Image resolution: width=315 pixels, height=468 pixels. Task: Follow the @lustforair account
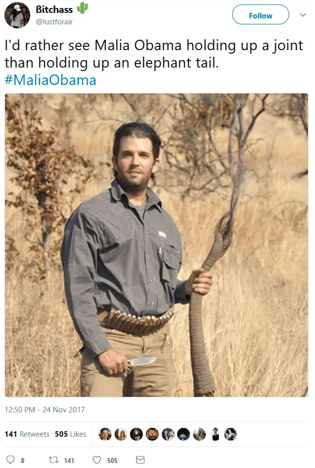click(x=260, y=14)
